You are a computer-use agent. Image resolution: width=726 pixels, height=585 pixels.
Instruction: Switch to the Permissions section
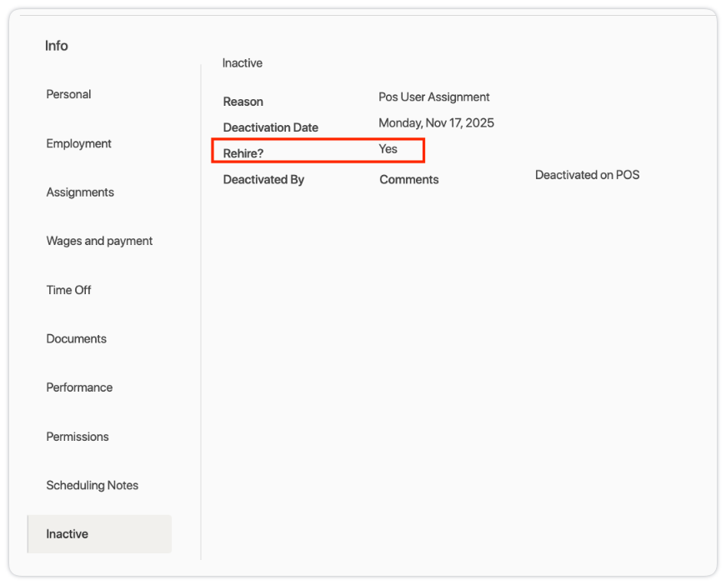[78, 437]
